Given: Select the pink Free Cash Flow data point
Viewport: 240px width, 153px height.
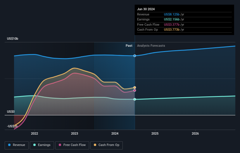Looking at the screenshot, I should pyautogui.click(x=135, y=91).
